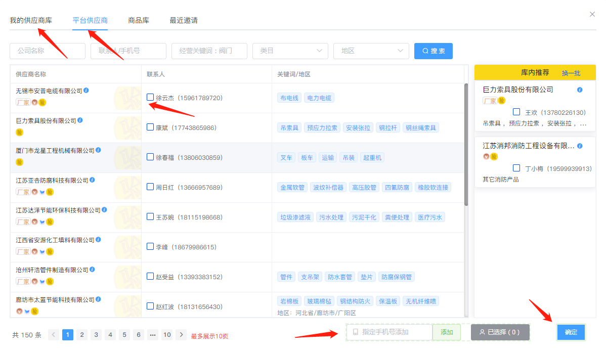Screen dimensions: 606x352
Task: Check the box for contact 徐云杰
Action: pyautogui.click(x=150, y=97)
